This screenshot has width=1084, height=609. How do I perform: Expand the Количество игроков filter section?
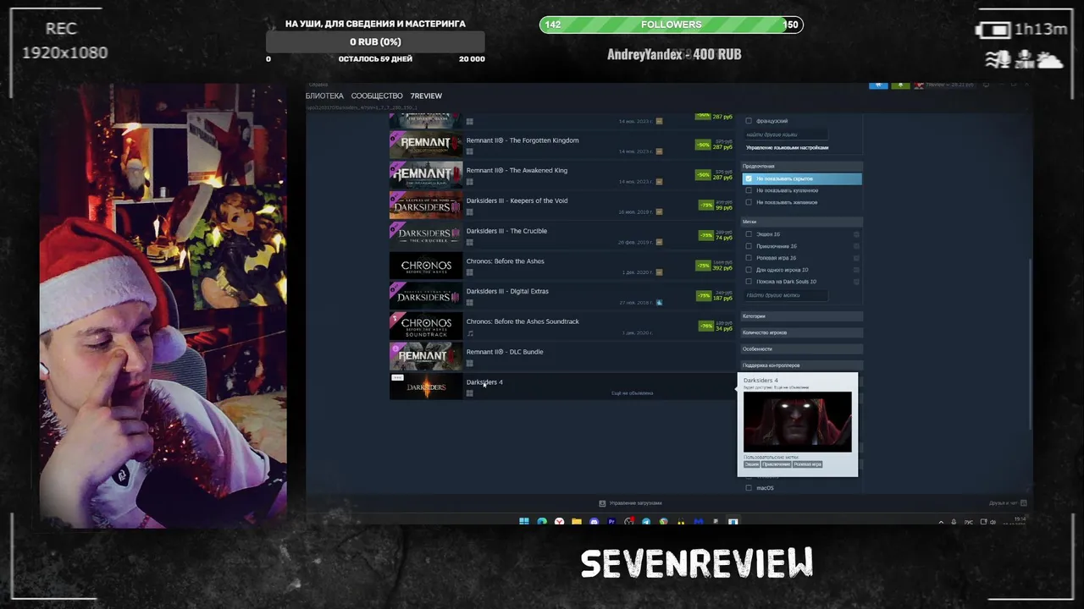tap(801, 332)
